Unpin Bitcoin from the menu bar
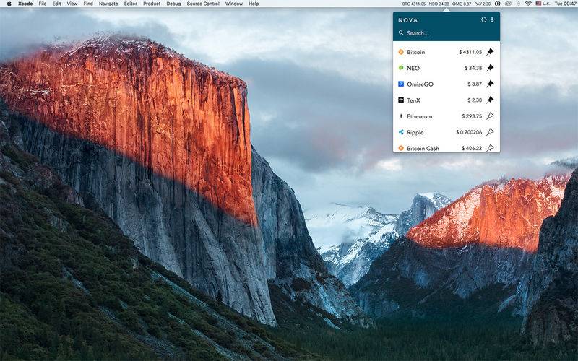 click(x=490, y=52)
